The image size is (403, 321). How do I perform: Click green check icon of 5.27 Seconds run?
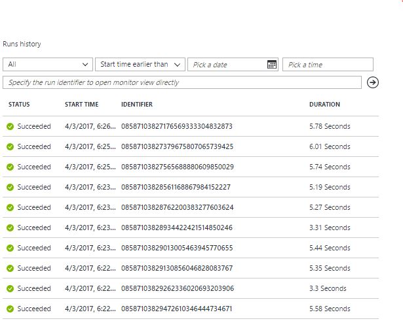point(10,207)
